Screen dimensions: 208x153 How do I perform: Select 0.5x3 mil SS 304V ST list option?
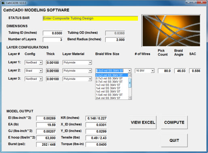112,75
